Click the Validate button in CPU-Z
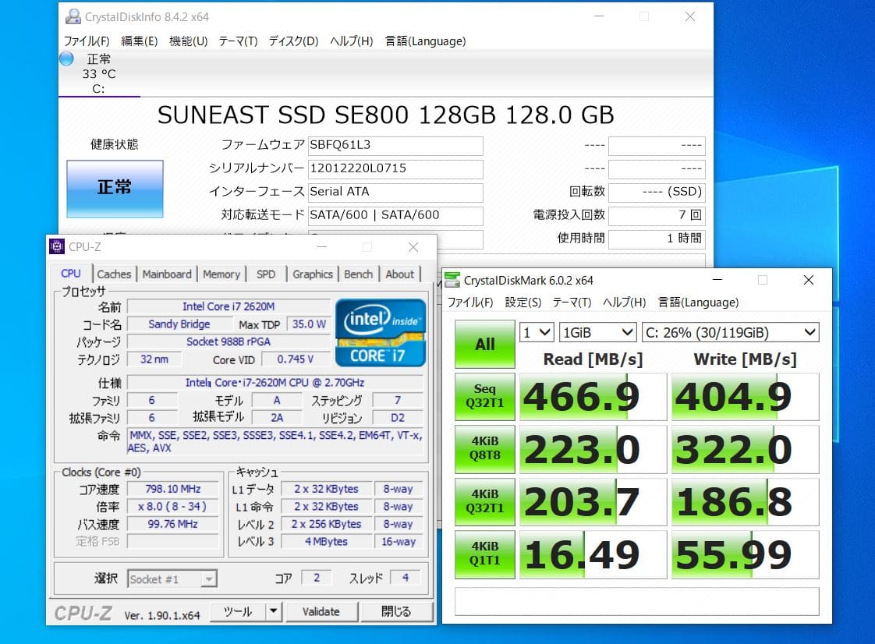The image size is (875, 644). [x=321, y=613]
